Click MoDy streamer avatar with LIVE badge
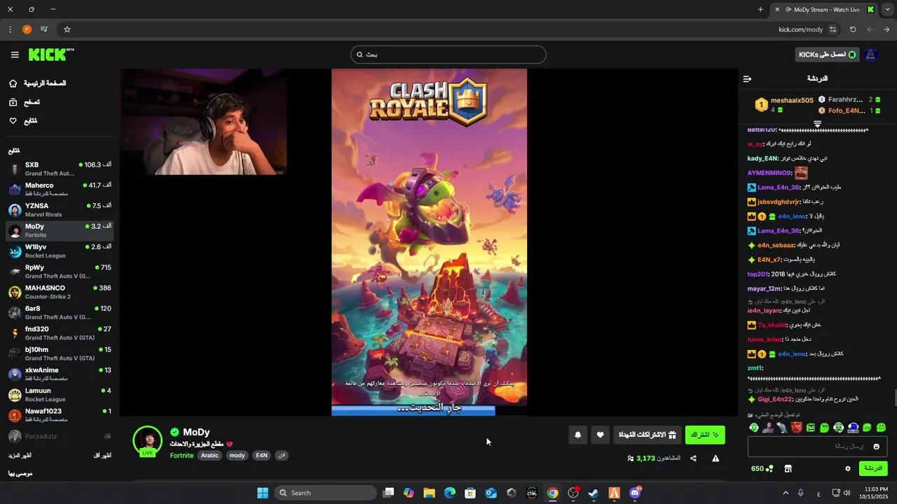 148,440
